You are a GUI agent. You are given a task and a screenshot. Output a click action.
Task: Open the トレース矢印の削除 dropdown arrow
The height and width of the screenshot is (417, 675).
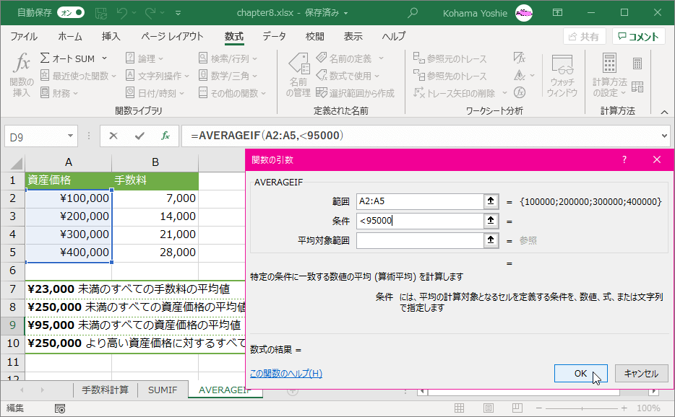tap(504, 93)
